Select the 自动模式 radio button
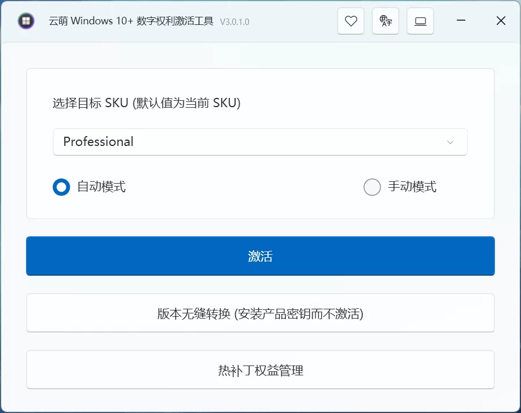Image resolution: width=521 pixels, height=413 pixels. tap(61, 187)
